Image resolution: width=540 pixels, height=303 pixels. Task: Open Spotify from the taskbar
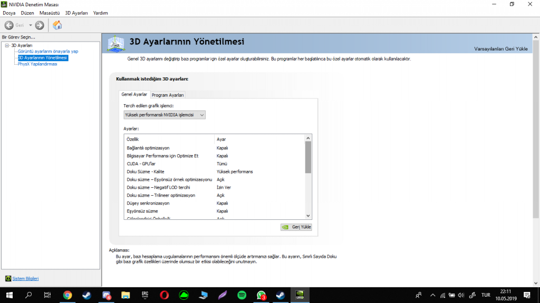tap(242, 295)
